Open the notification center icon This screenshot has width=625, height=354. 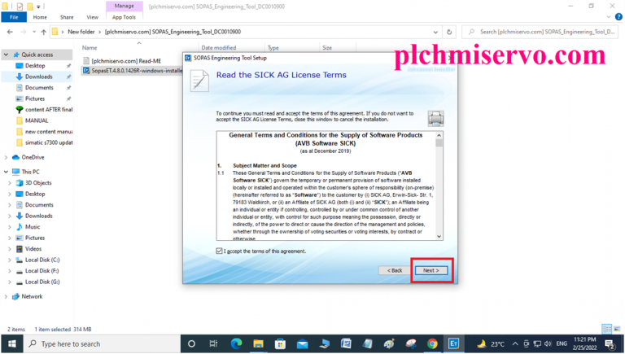click(x=610, y=343)
